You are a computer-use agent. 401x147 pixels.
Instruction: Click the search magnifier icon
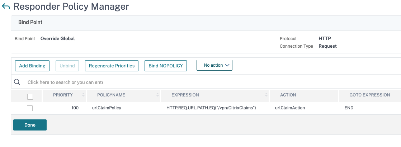[x=17, y=82]
